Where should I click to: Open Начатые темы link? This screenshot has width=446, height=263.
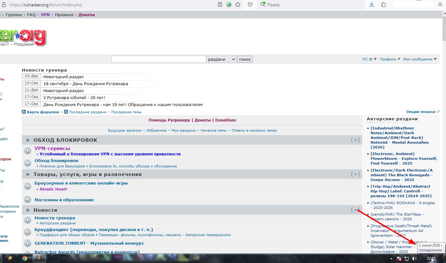click(214, 130)
